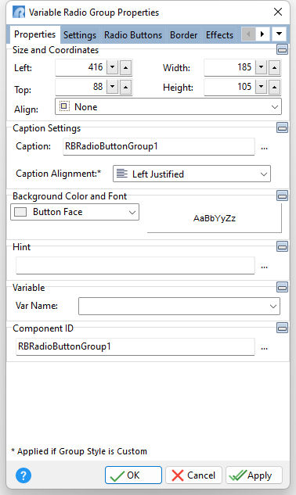Image resolution: width=296 pixels, height=495 pixels.
Task: Increase the Height value with up arrow
Action: [x=274, y=87]
